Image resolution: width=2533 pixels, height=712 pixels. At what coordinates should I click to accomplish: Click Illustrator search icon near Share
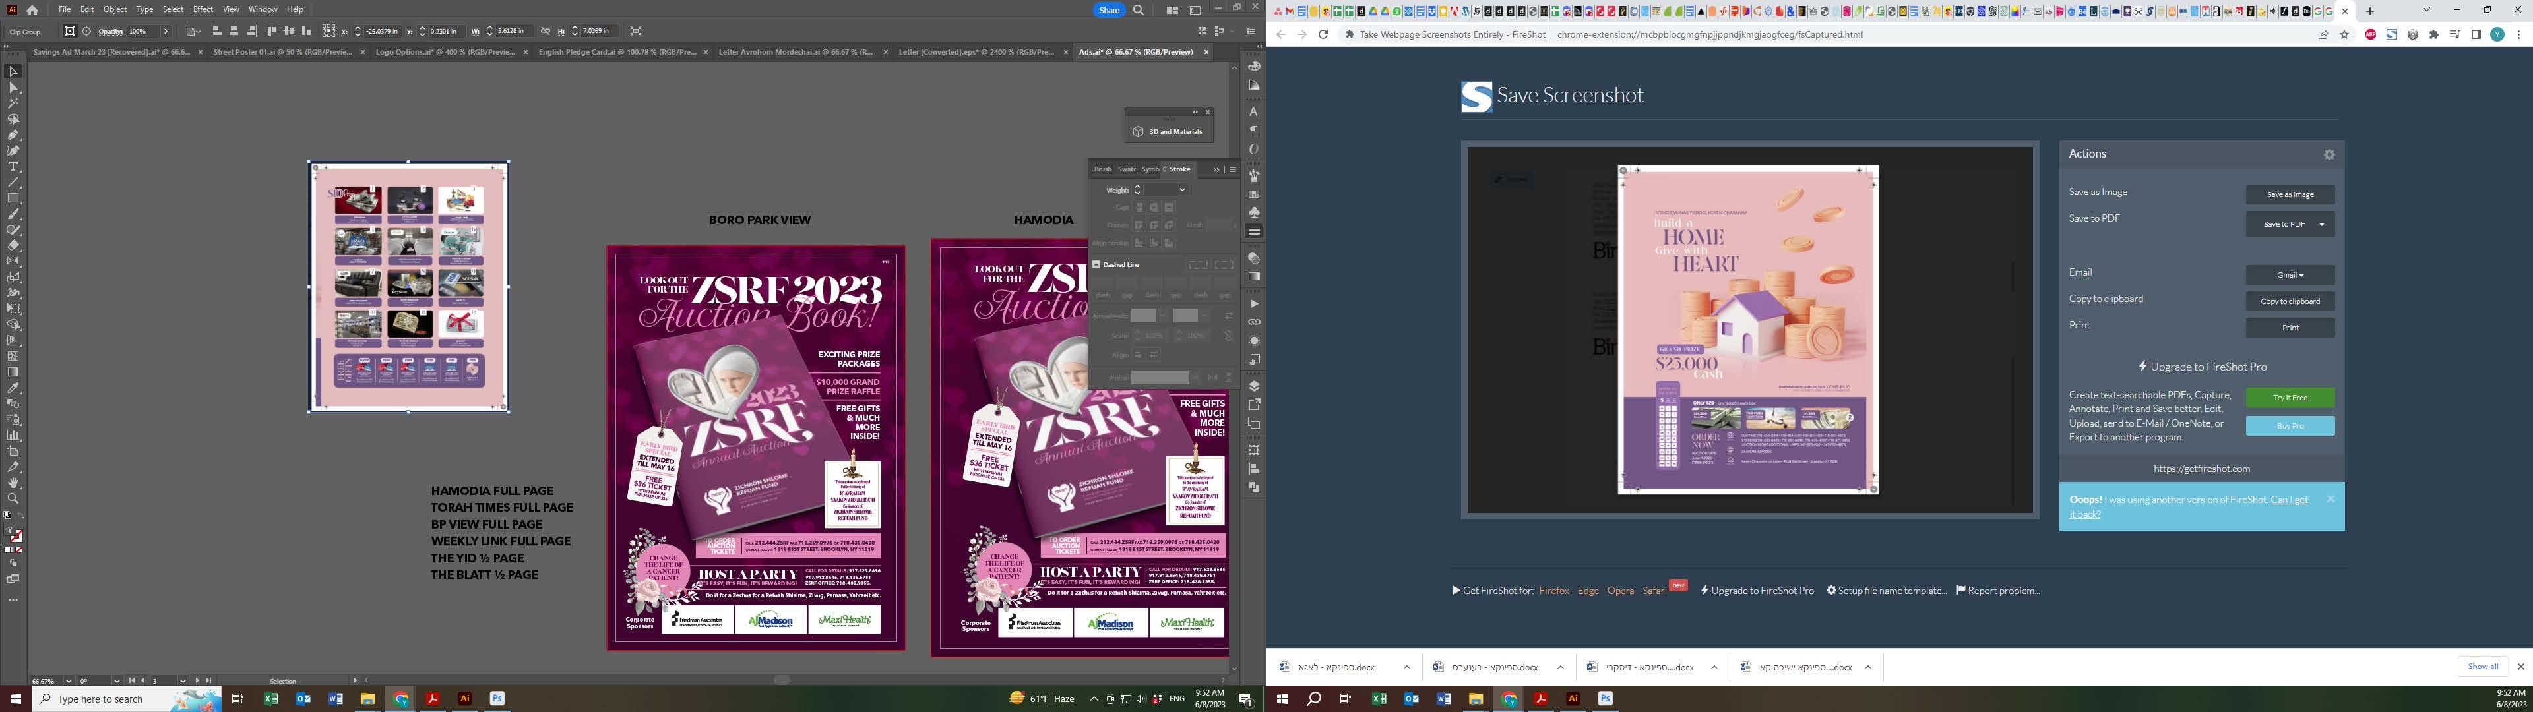coord(1139,10)
